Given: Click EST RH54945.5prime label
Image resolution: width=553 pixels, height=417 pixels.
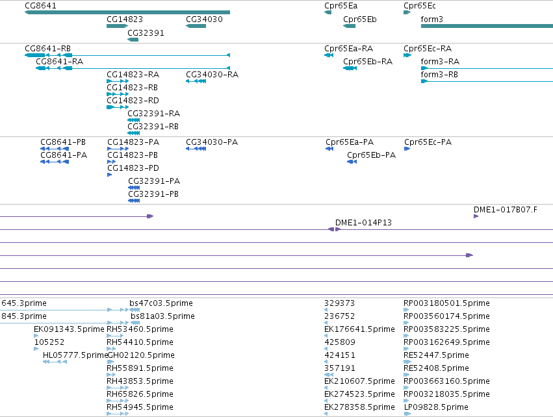Looking at the screenshot, I should 140,407.
